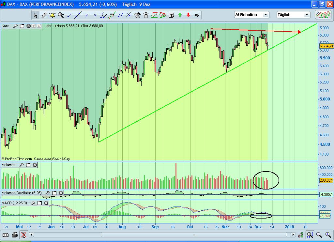The height and width of the screenshot is (242, 334).
Task: Click the right arrow of the horizontal scrollbar
Action: tap(293, 234)
